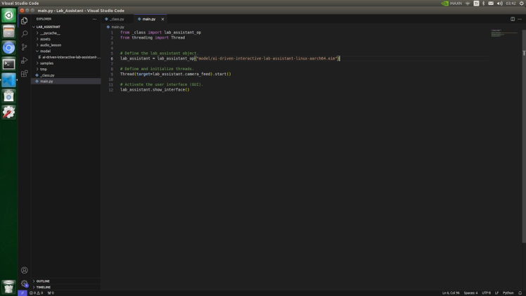
Task: Click the UTF-8 encoding selector
Action: coord(486,292)
